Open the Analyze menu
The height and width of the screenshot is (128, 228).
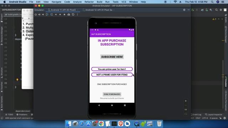click(77, 2)
